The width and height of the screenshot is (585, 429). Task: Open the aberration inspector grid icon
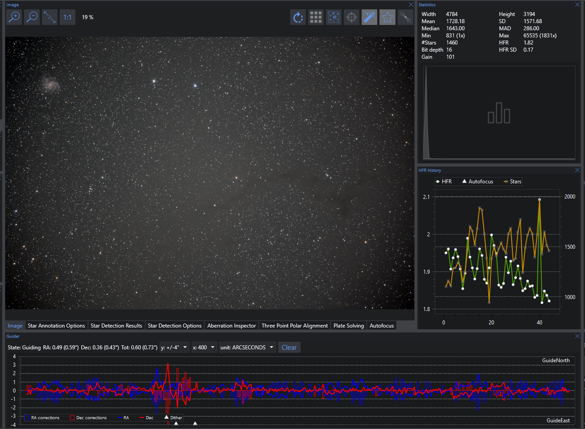coord(316,17)
